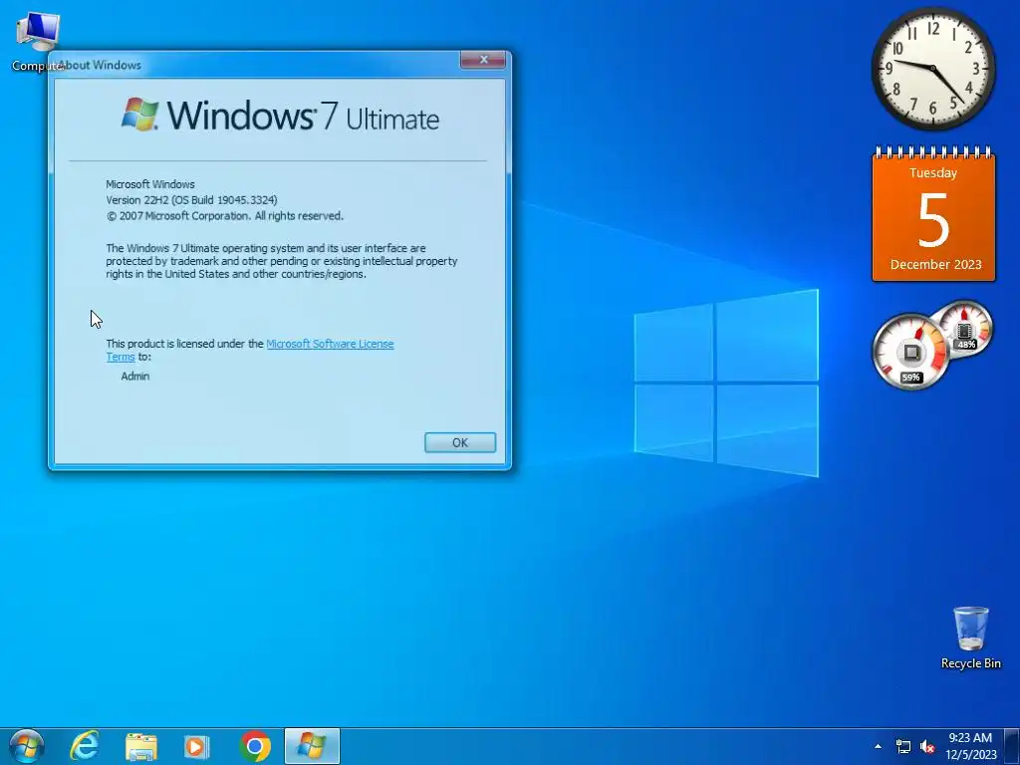This screenshot has width=1020, height=765.
Task: Click OK in About Windows dialog
Action: click(460, 442)
